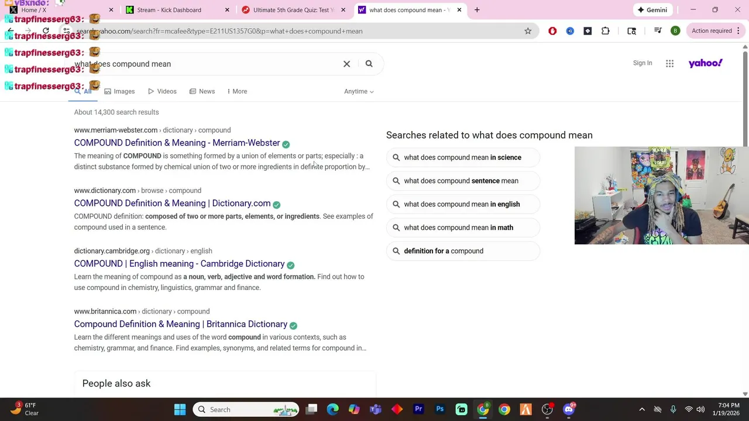Close the Ultimate 5th Grade Quiz tab
749x421 pixels.
tap(343, 10)
